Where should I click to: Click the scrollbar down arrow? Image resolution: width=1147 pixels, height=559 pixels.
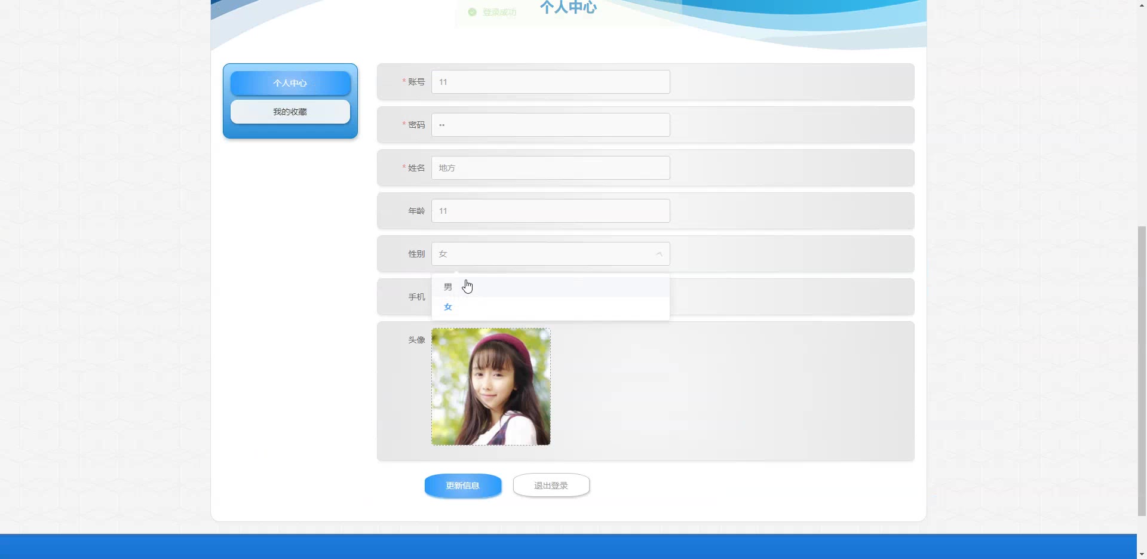[x=1142, y=554]
